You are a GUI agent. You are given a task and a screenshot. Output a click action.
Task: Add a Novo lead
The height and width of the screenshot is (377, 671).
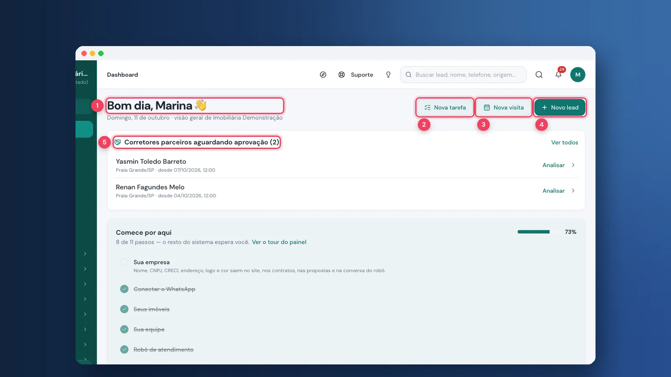click(560, 108)
